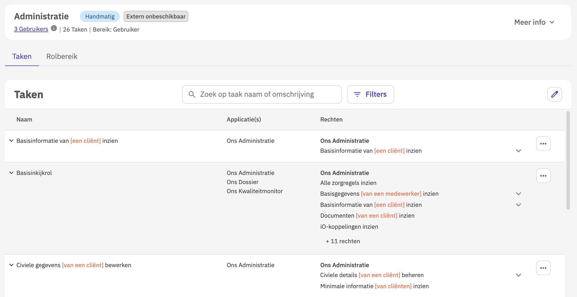
Task: Click the pencil edit icon for Taken
Action: click(x=554, y=94)
